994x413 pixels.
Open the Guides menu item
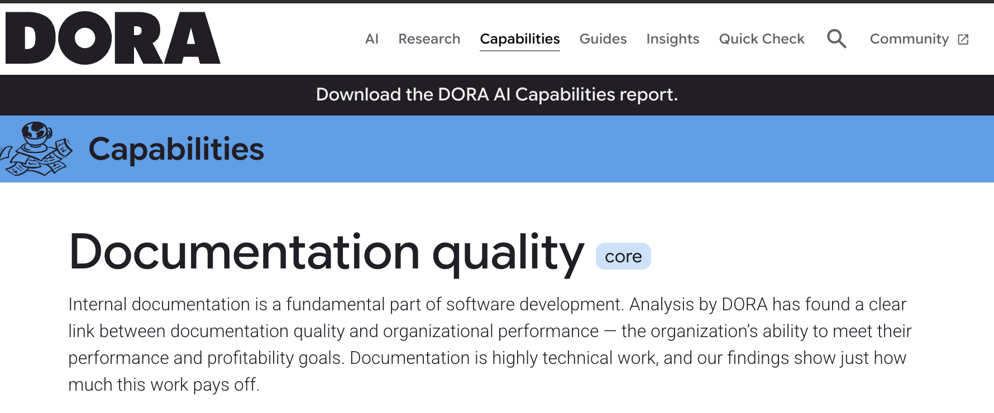pyautogui.click(x=603, y=39)
